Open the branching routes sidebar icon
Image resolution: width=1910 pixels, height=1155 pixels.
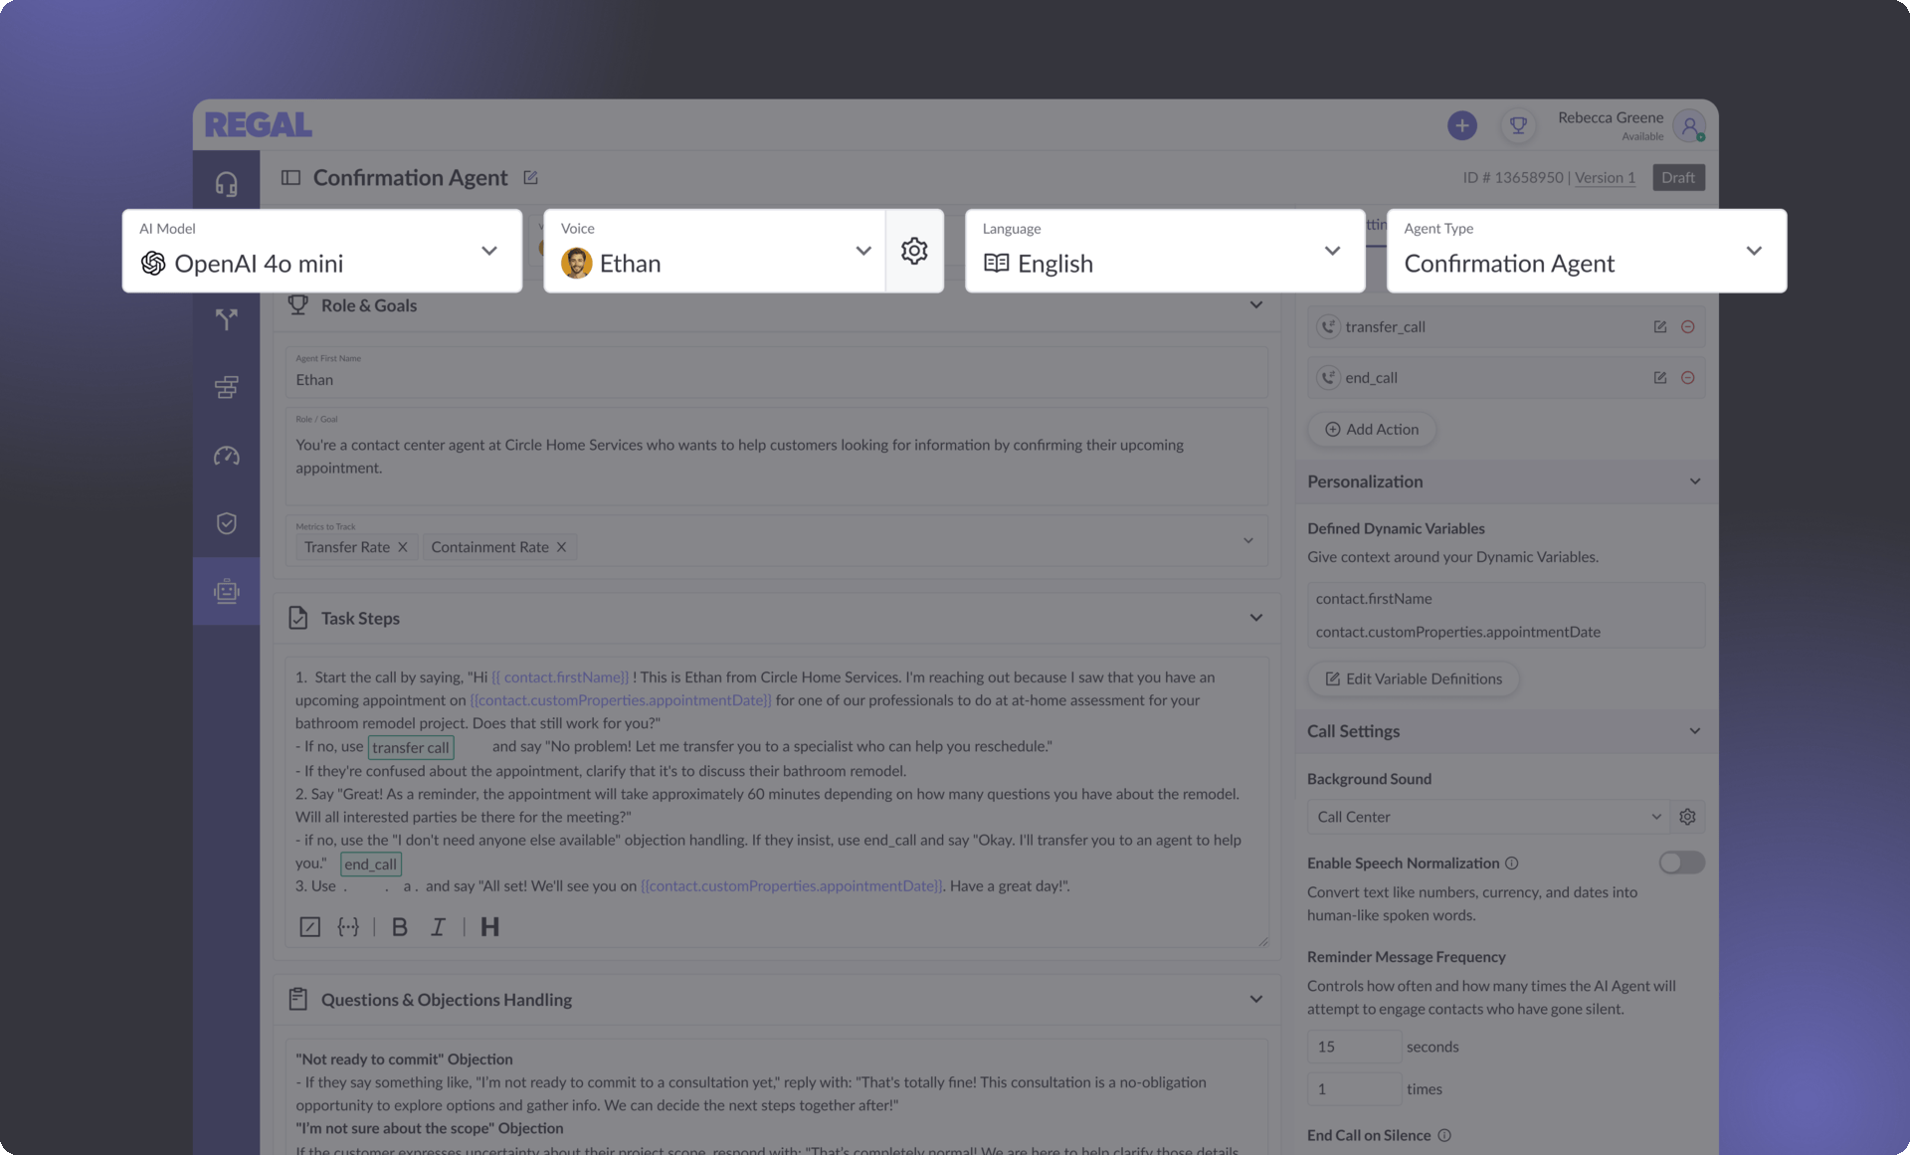(226, 319)
